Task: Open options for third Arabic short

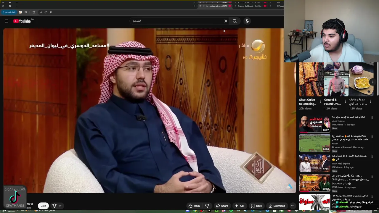Action: point(370,101)
